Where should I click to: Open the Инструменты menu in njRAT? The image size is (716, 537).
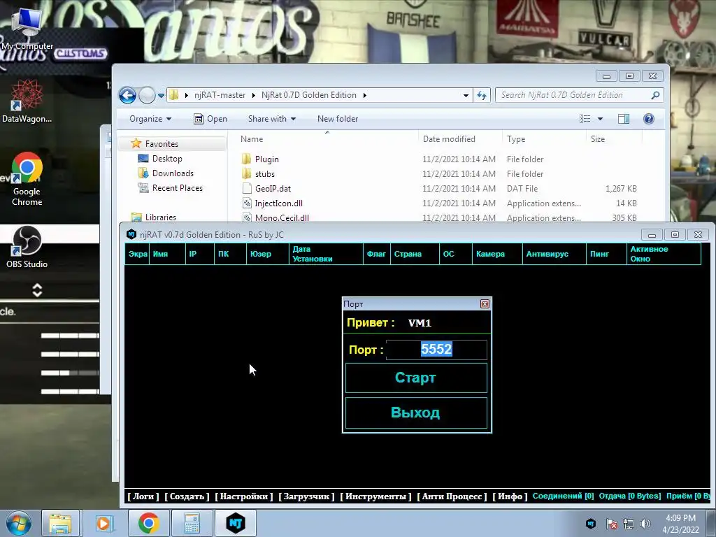(375, 496)
